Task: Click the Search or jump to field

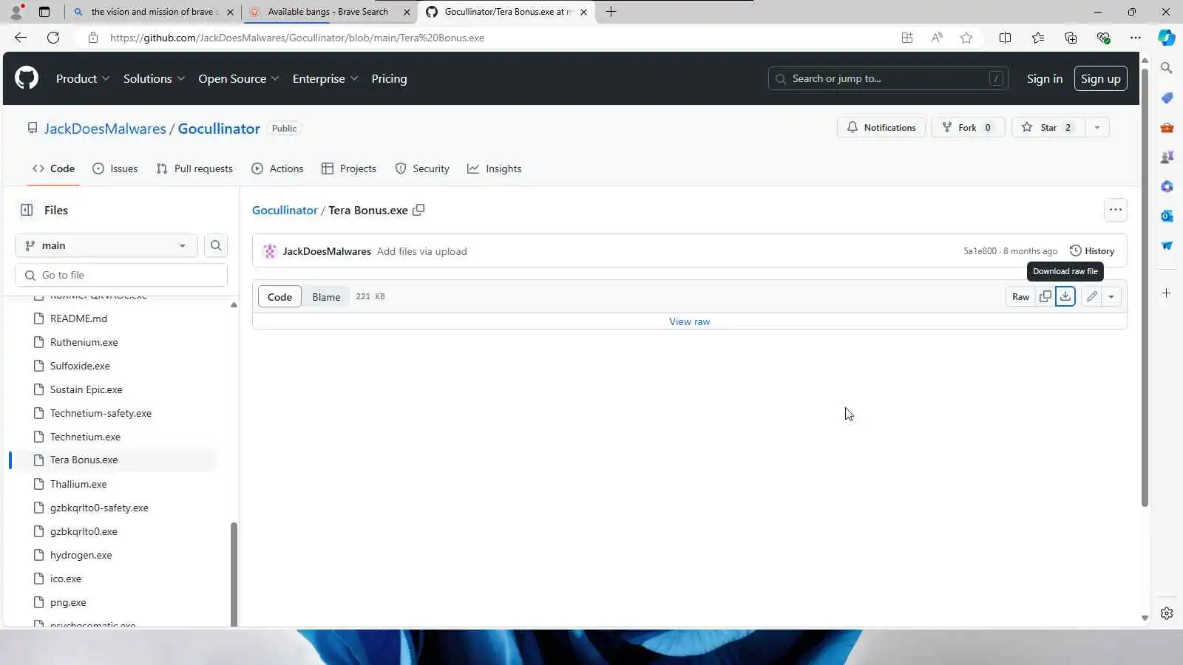Action: coord(889,78)
